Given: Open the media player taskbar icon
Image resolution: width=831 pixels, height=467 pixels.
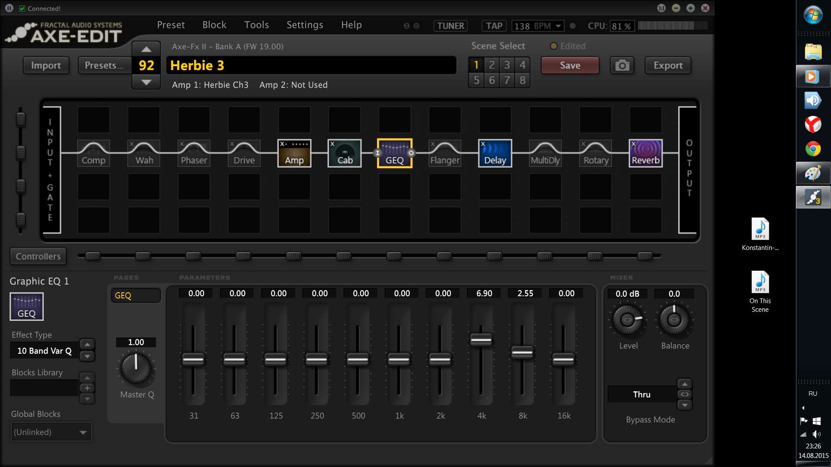Looking at the screenshot, I should pyautogui.click(x=813, y=77).
